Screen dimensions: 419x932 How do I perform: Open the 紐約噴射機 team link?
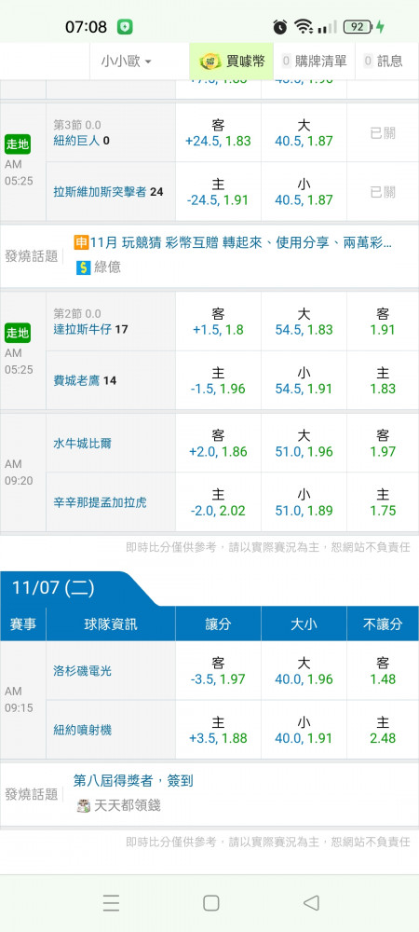coord(83,730)
